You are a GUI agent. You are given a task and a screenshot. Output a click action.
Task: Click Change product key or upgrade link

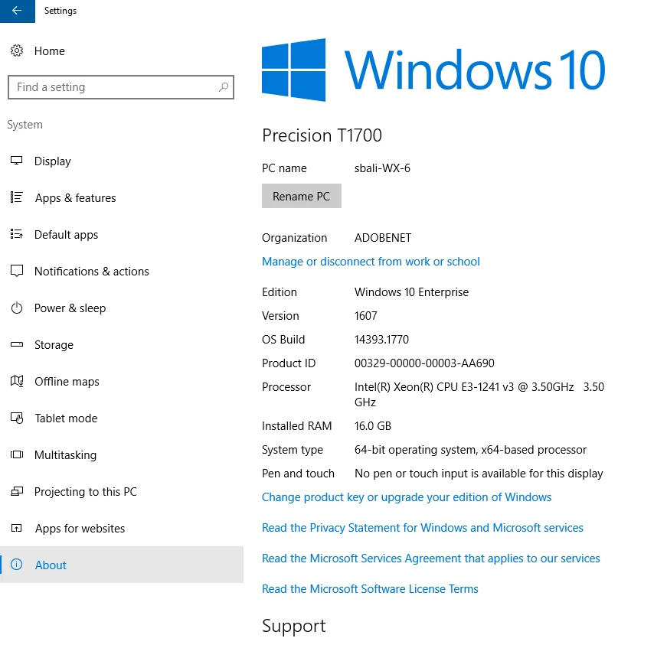click(x=406, y=497)
